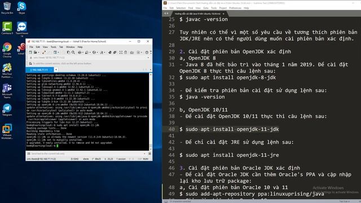The height and width of the screenshot is (203, 361).
Task: Open compose bar target dropdown in Xshell
Action: 144,153
